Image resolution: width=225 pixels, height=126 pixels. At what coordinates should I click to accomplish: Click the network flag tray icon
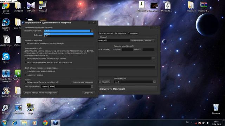point(199,123)
